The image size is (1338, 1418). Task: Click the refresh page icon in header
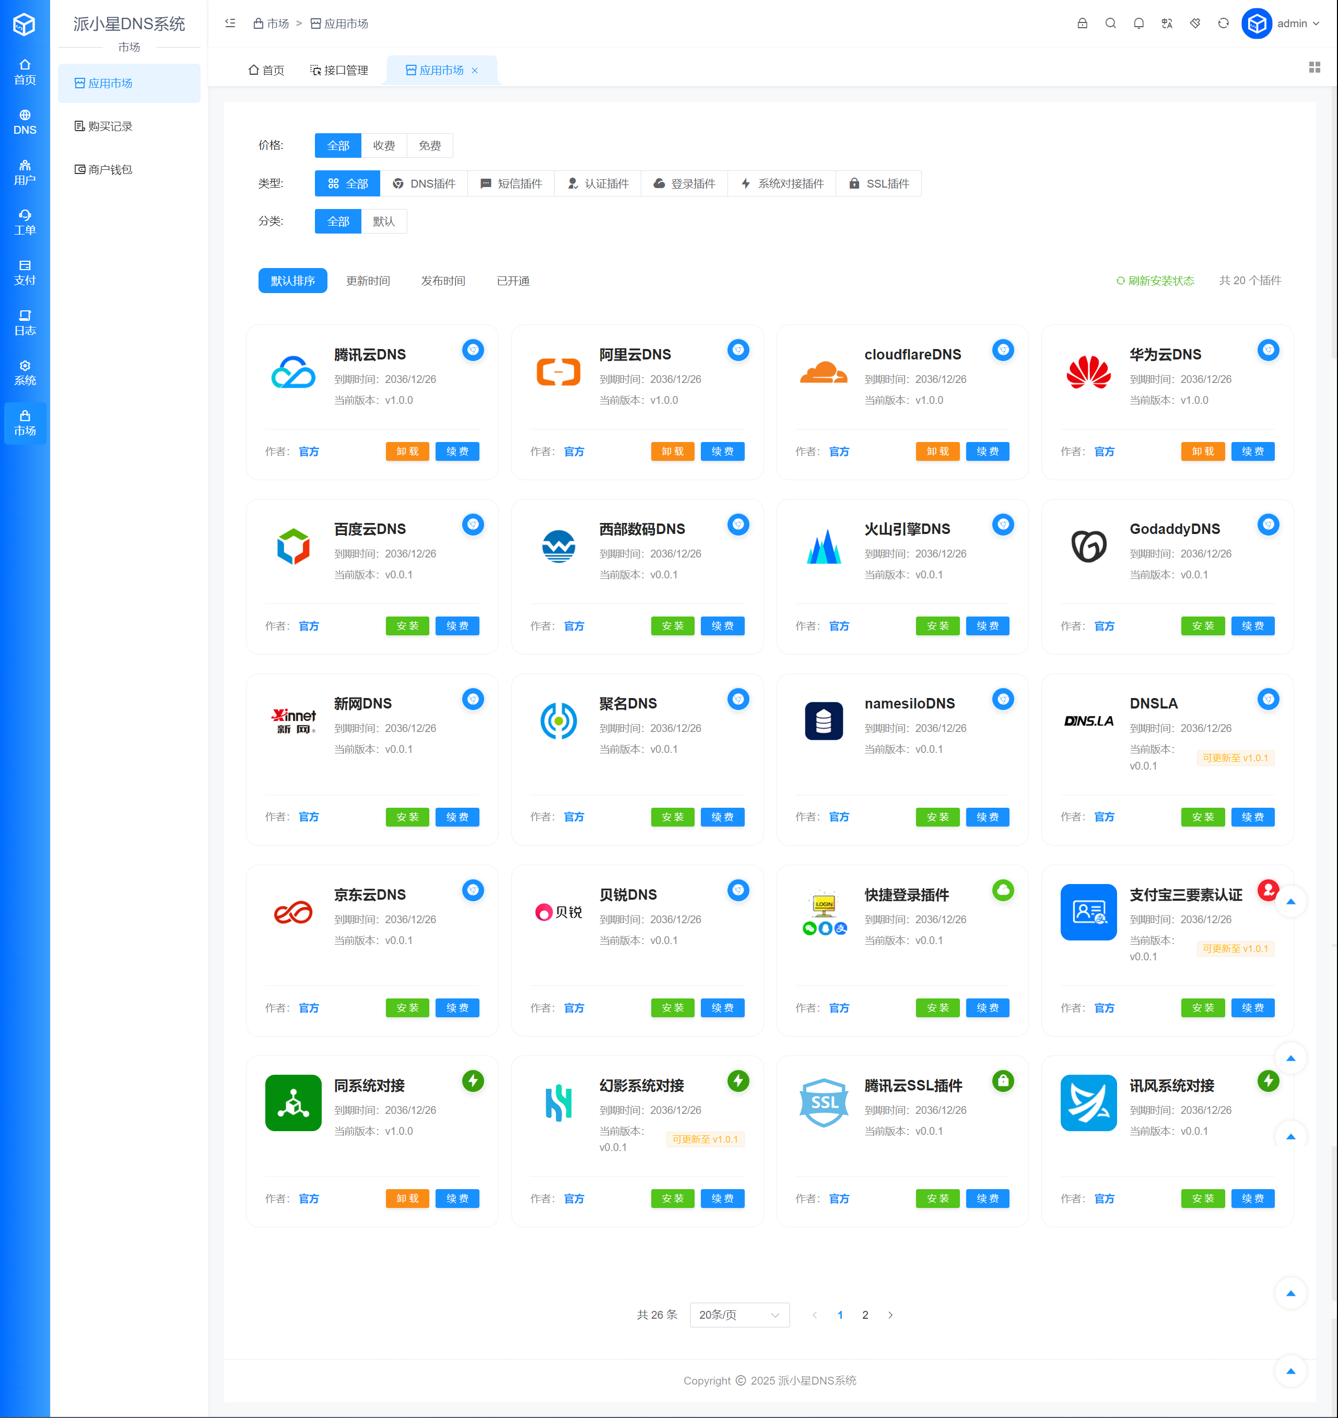[1223, 24]
